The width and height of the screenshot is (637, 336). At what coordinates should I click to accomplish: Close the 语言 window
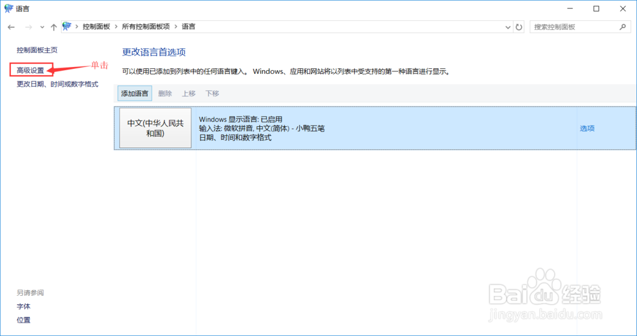623,8
